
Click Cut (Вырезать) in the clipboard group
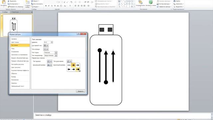point(12,1)
